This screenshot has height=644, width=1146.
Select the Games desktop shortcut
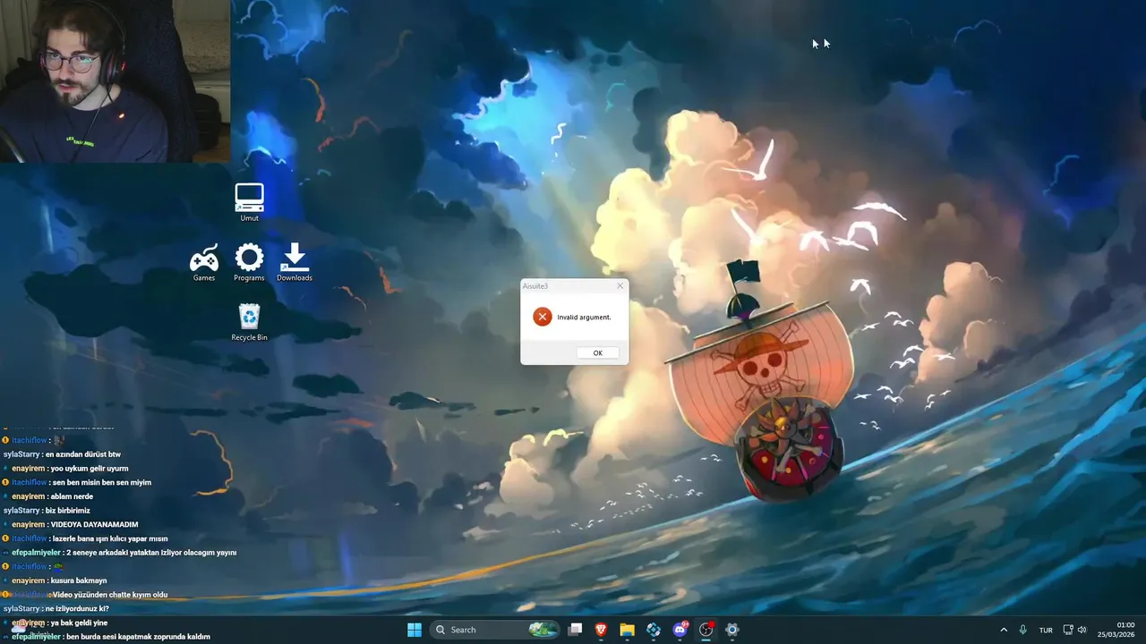pyautogui.click(x=204, y=263)
